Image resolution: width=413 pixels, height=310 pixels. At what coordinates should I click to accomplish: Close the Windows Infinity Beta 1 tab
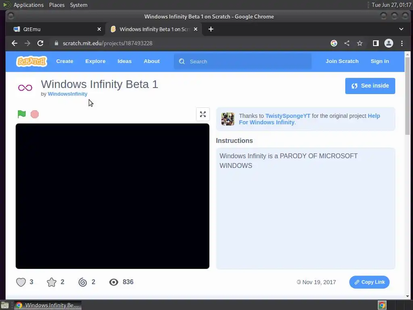coord(196,29)
